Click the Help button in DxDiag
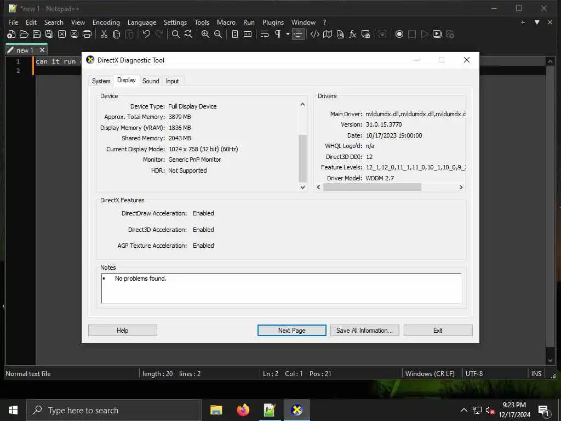Viewport: 561px width, 421px height. [x=122, y=331]
